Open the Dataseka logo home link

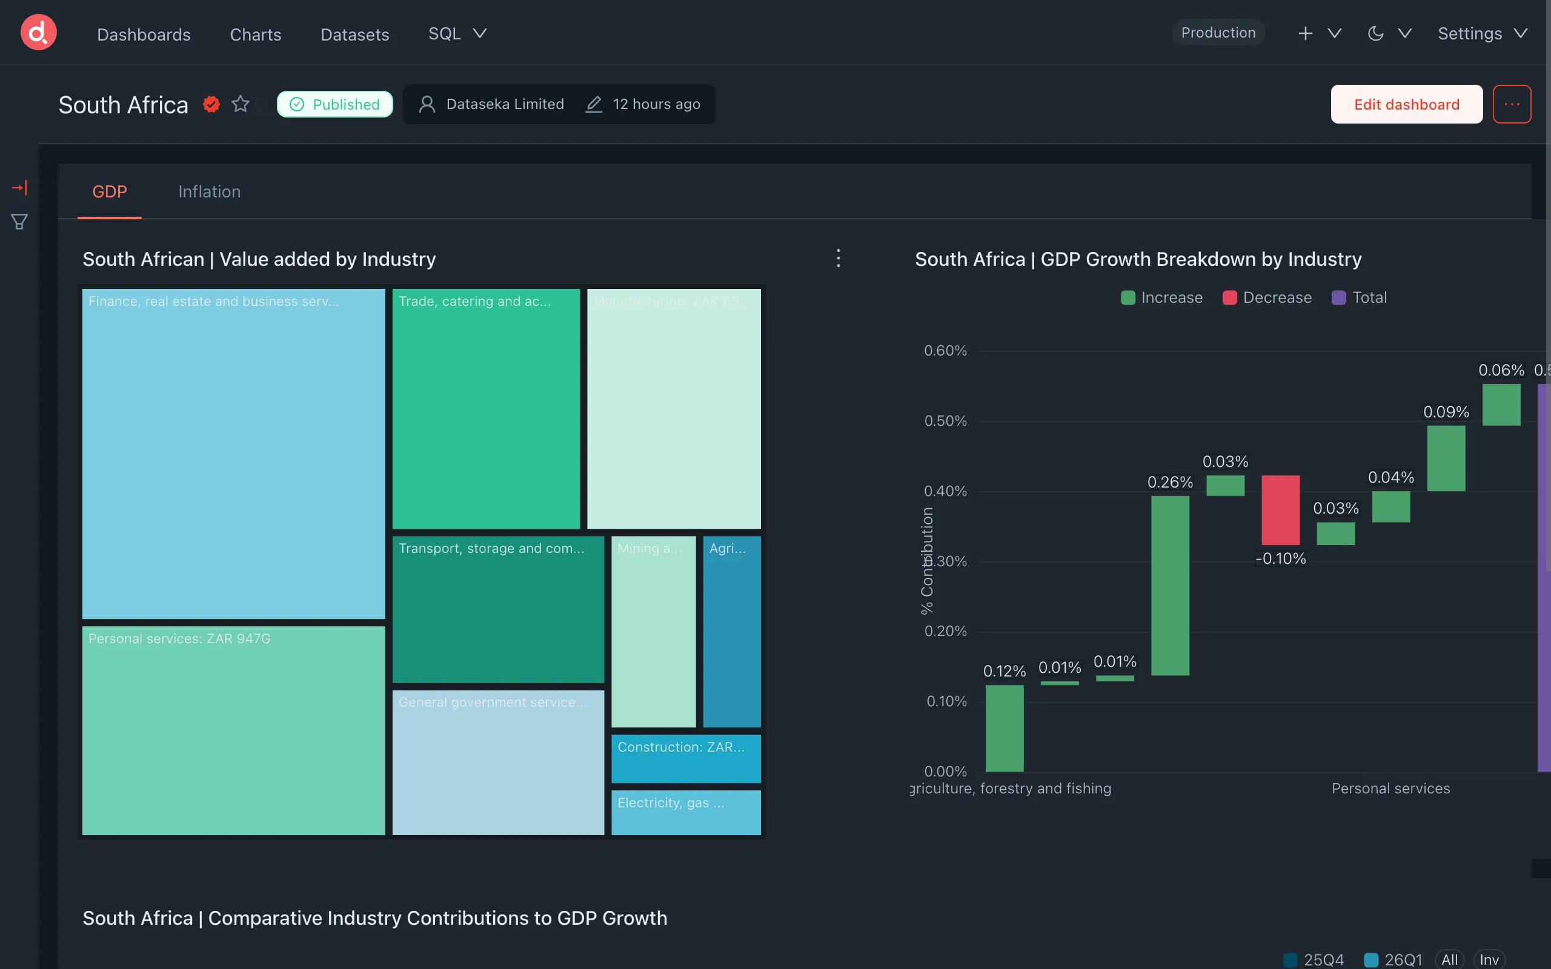point(38,33)
